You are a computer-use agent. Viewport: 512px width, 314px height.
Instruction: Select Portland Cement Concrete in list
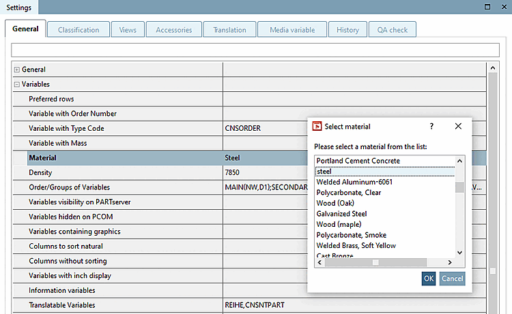(x=358, y=161)
